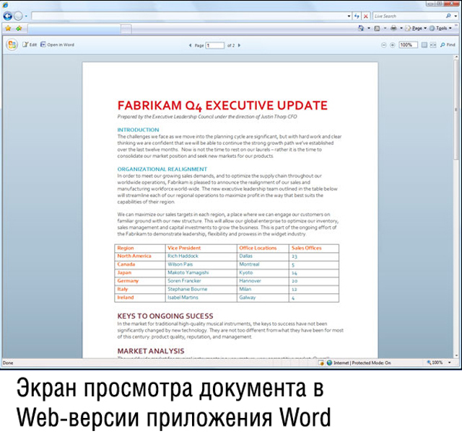Screen dimensions: 462x441
Task: Click the Home page icon
Action: coord(361,28)
